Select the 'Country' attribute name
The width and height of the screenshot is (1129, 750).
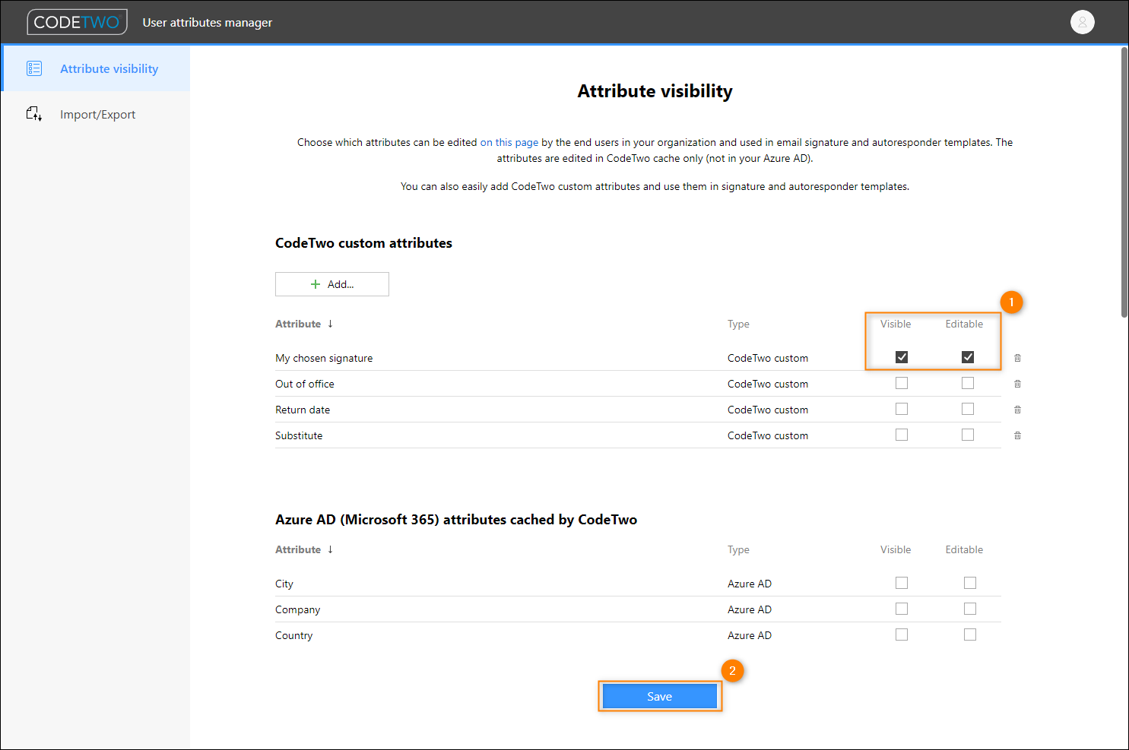[293, 635]
